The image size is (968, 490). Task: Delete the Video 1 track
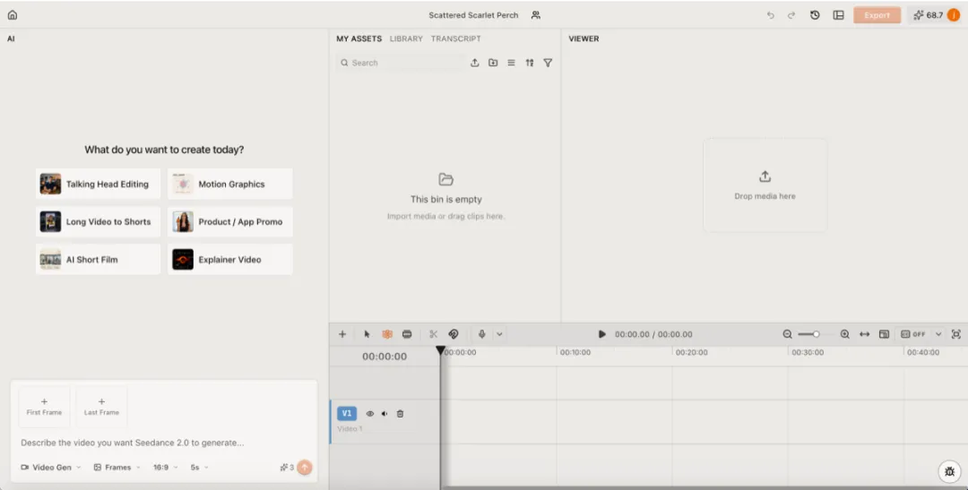tap(400, 414)
